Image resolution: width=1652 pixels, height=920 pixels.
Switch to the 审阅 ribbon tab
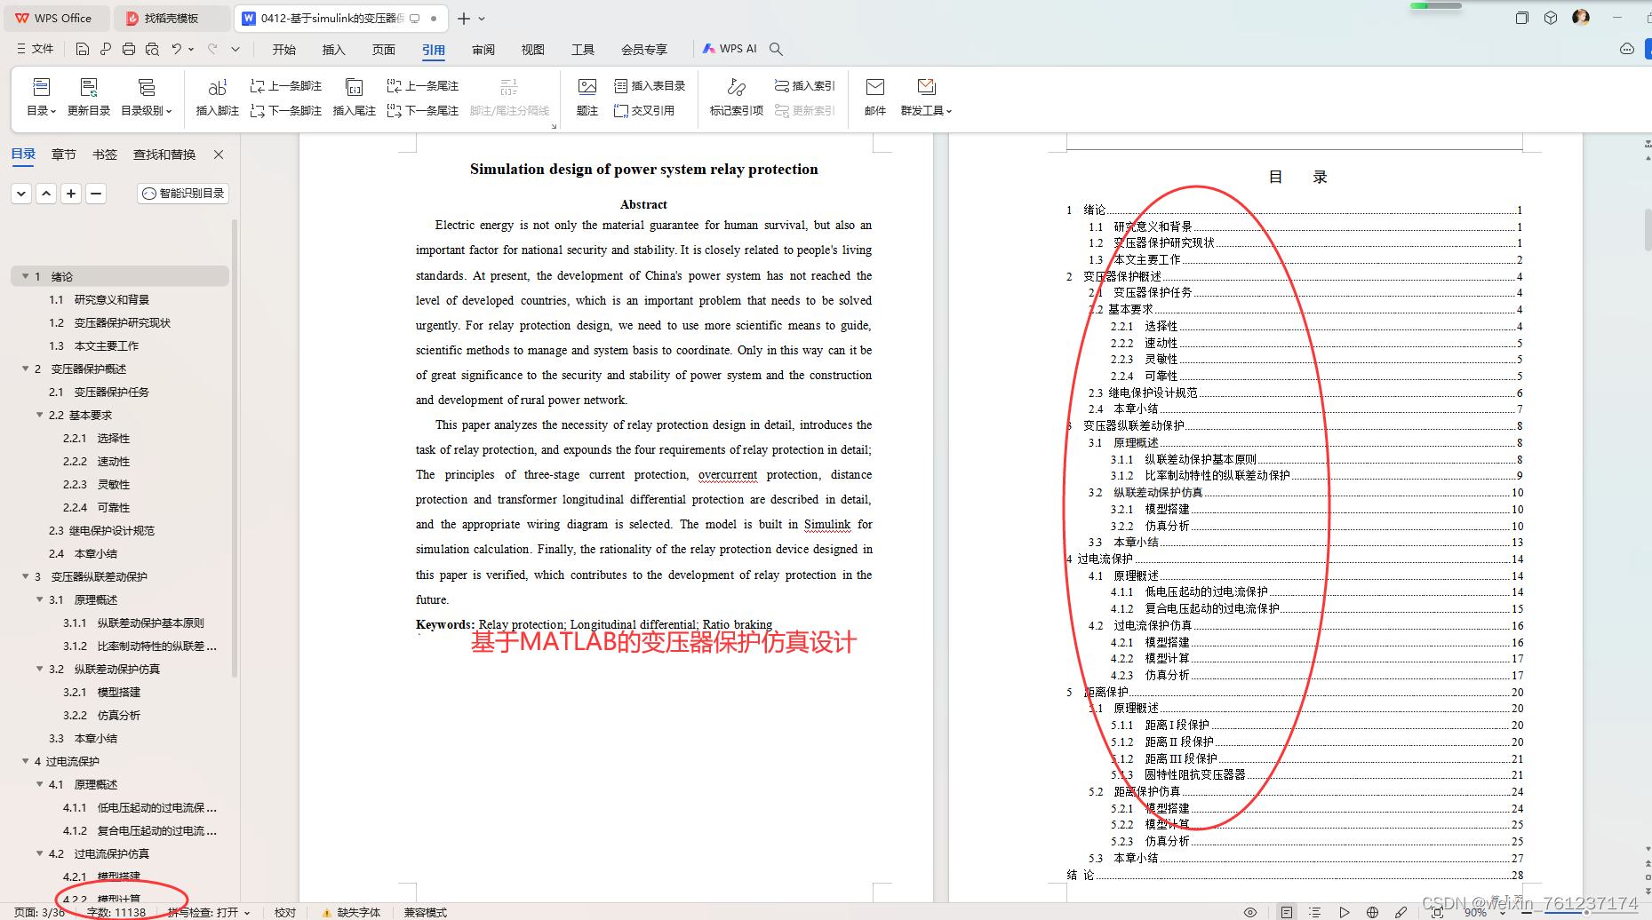tap(483, 49)
